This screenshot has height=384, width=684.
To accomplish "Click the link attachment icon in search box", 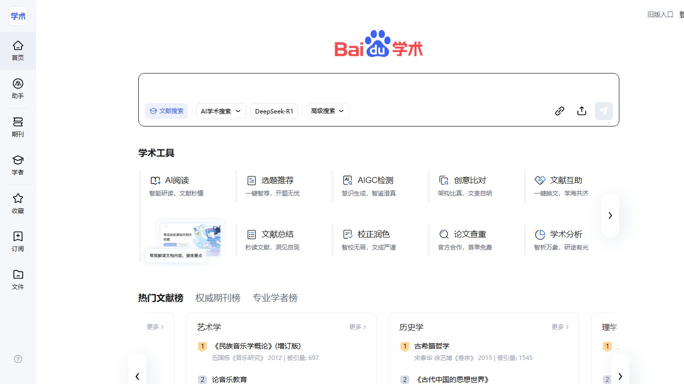I will point(560,111).
